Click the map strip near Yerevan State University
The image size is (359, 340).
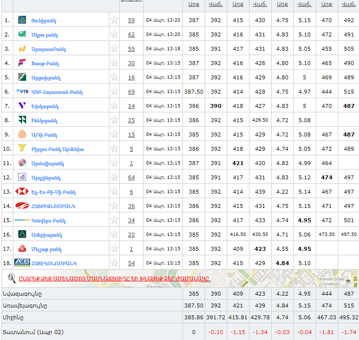click(x=330, y=281)
